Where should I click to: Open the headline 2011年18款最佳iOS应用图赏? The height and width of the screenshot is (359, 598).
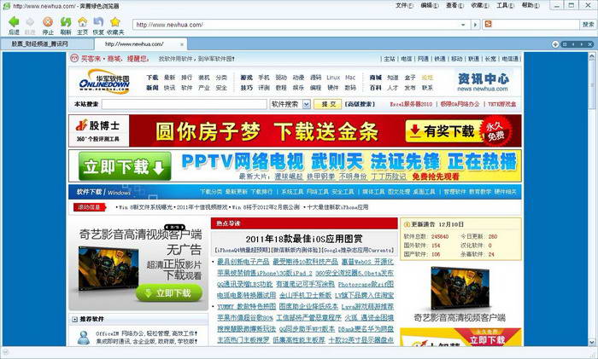303,239
